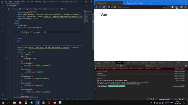Click the mail extension icon in Chrome toolbar
188x105 pixels.
coord(172,7)
